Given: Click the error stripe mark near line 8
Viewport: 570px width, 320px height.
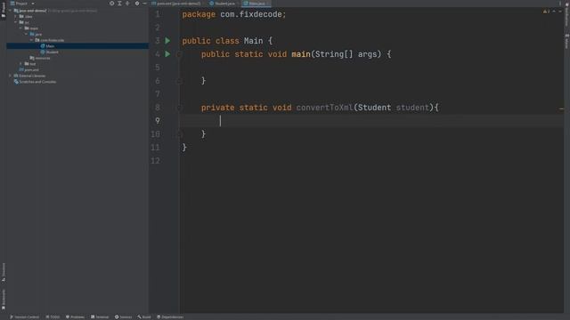Looking at the screenshot, I should [x=561, y=108].
